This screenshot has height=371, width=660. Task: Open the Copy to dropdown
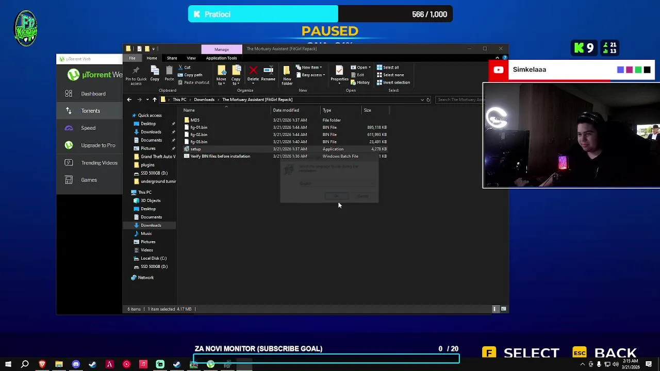coord(236,75)
